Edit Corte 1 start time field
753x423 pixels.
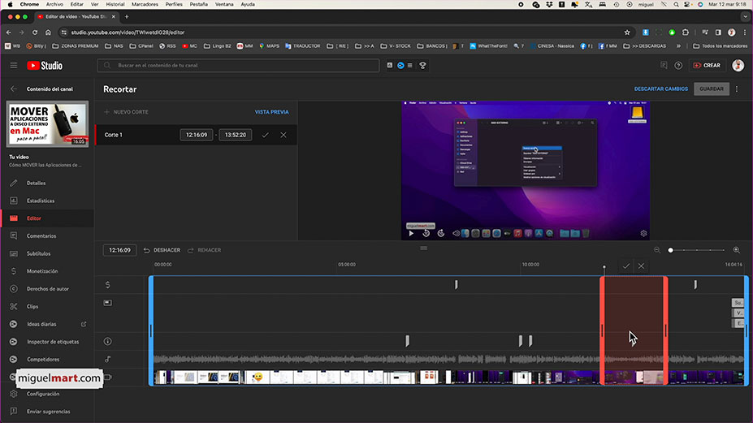[197, 135]
